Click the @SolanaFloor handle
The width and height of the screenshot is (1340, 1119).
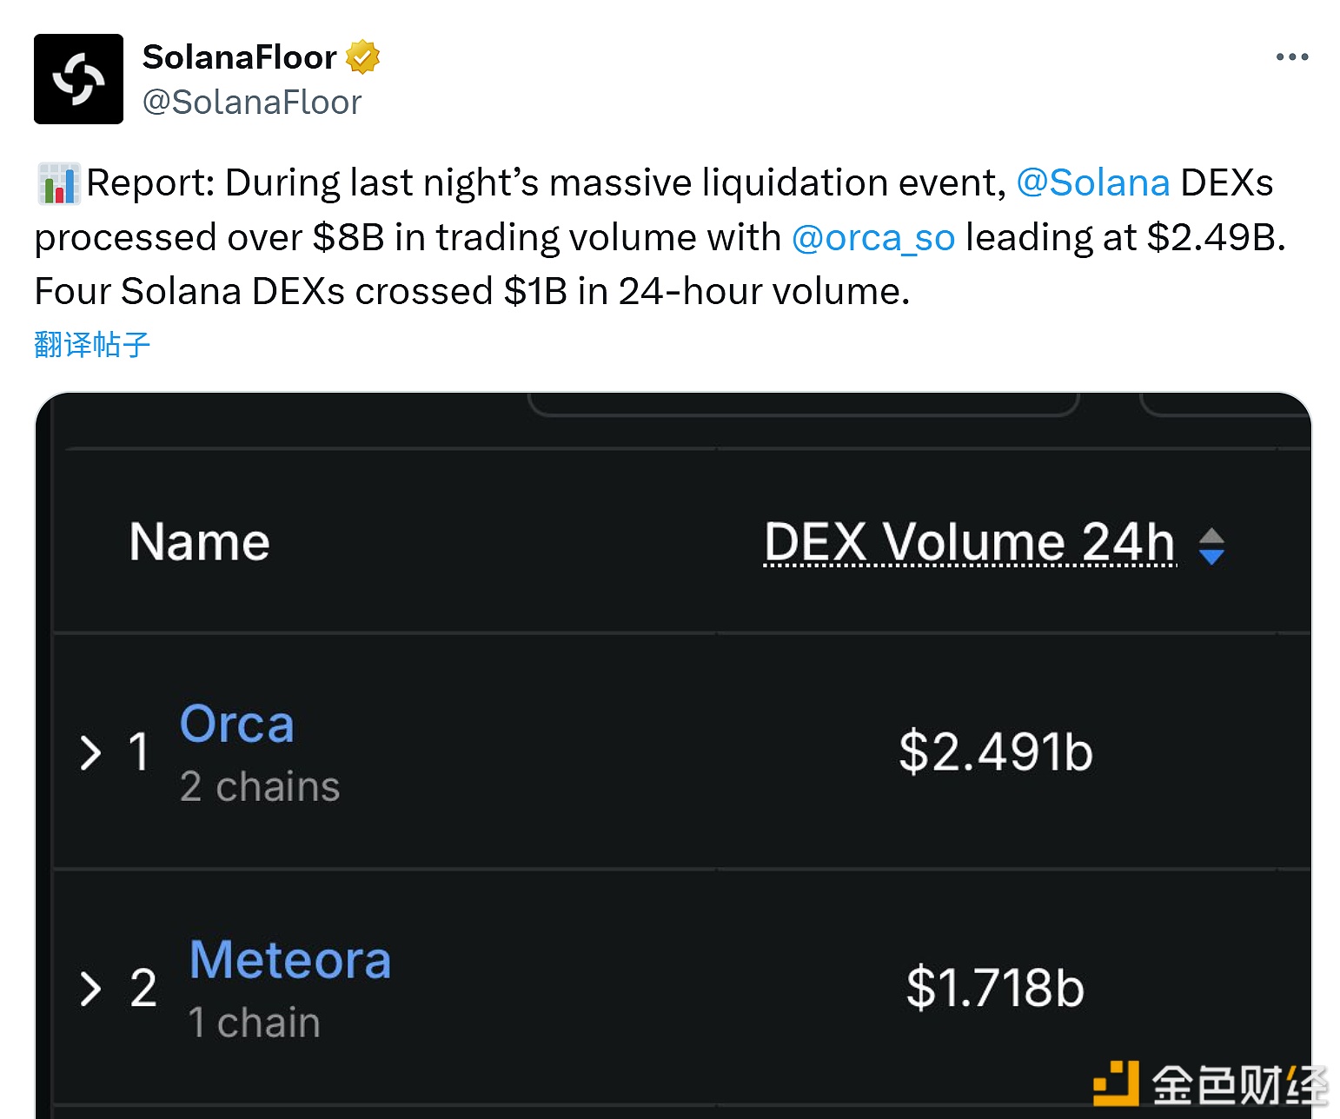(x=252, y=103)
